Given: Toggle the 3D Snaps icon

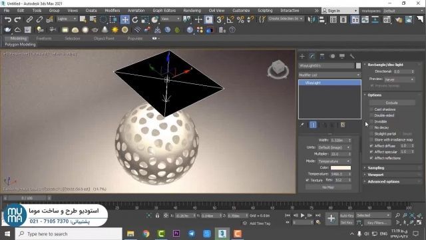Looking at the screenshot, I should [x=220, y=19].
